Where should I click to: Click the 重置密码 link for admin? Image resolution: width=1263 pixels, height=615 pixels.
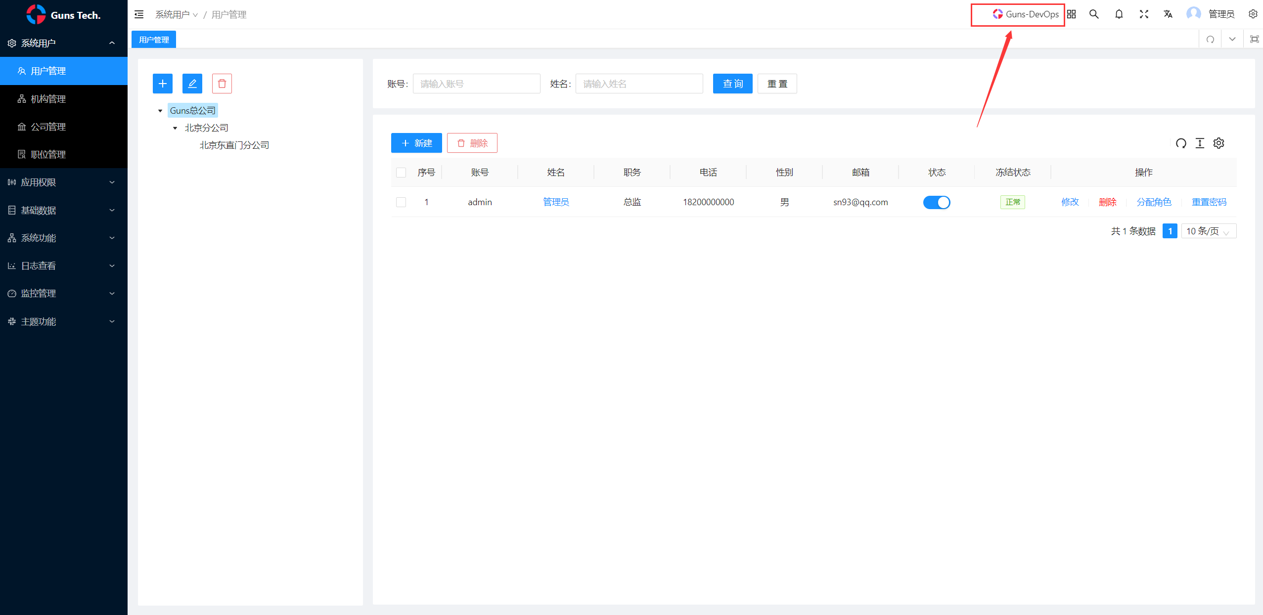tap(1209, 202)
